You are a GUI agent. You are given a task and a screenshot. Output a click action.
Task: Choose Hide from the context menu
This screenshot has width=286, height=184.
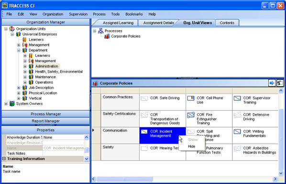[x=192, y=146]
